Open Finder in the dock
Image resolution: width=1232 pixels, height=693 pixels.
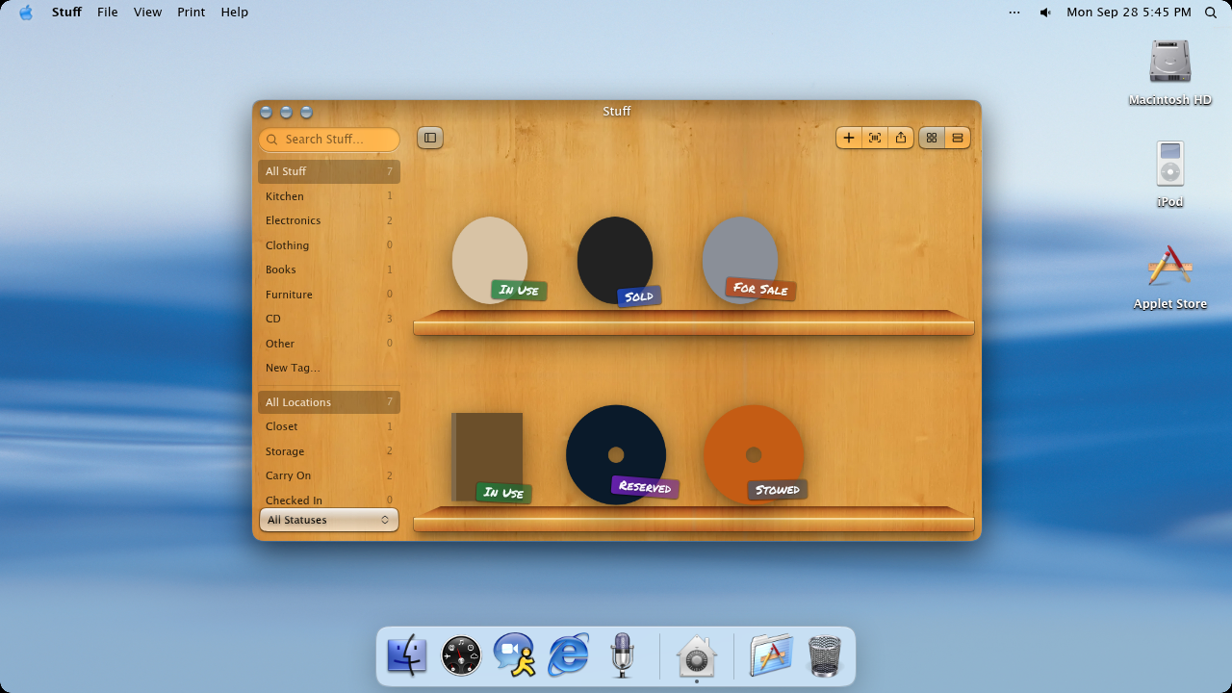click(x=406, y=655)
